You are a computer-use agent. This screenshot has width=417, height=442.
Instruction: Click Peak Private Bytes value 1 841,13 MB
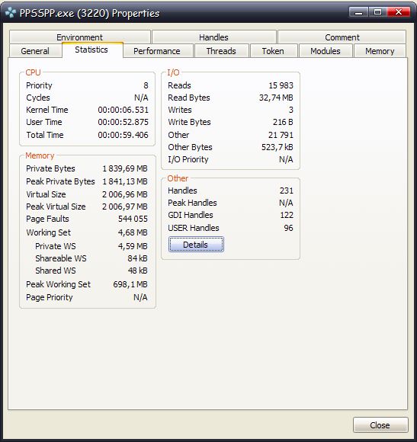tap(125, 181)
